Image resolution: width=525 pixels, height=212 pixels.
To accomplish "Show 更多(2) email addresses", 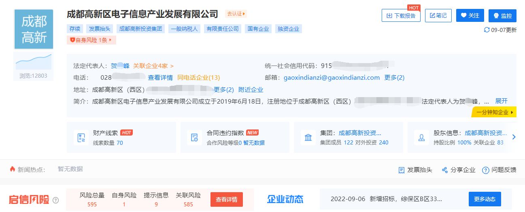I will 394,78.
